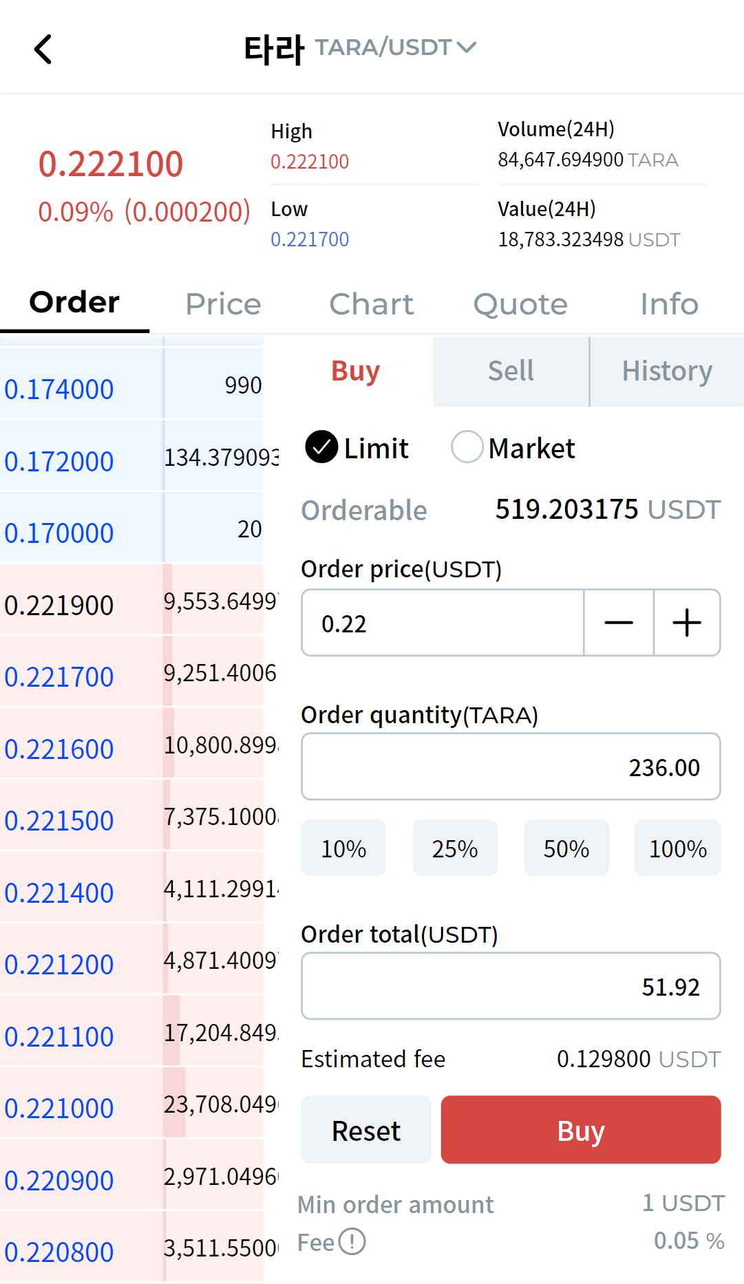Click the plus icon for order price
The image size is (744, 1284).
point(686,623)
